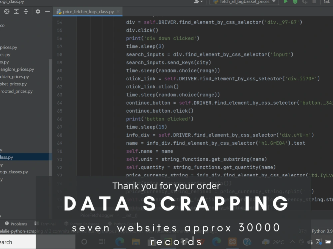Click the weather 29°C taskbar widget
Image resolution: width=333 pixels, height=249 pixels.
(273, 242)
